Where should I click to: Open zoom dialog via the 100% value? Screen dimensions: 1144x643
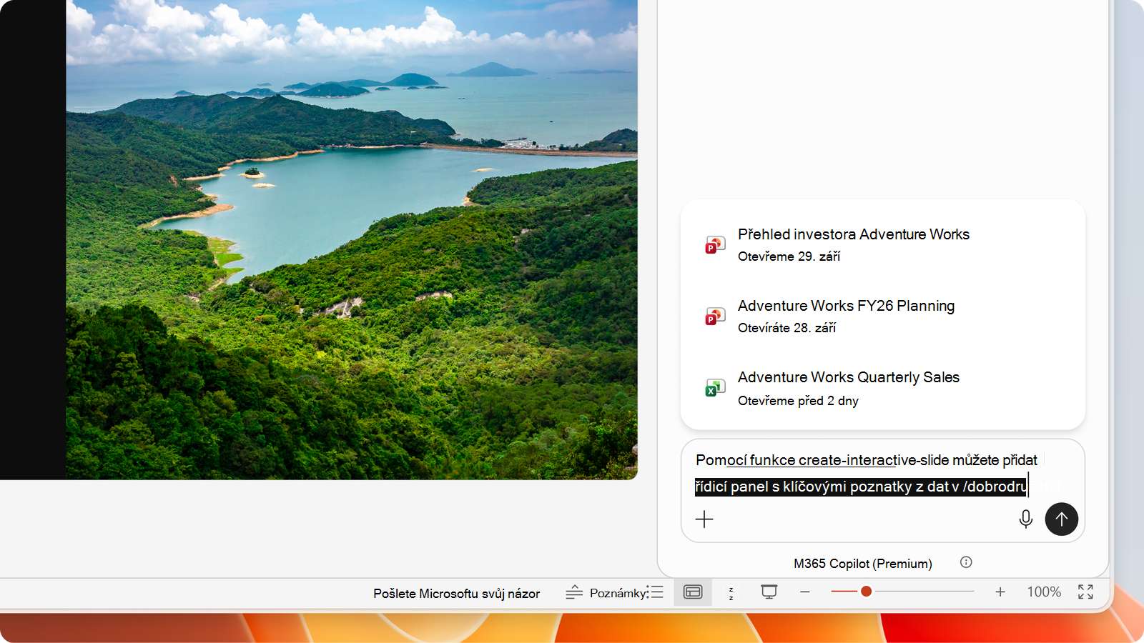pyautogui.click(x=1044, y=592)
